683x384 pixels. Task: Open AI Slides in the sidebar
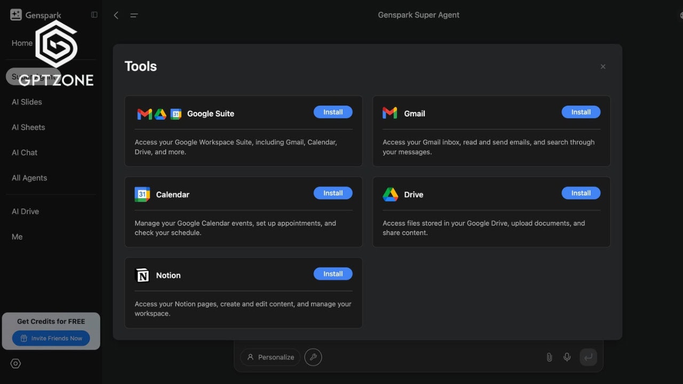point(27,102)
